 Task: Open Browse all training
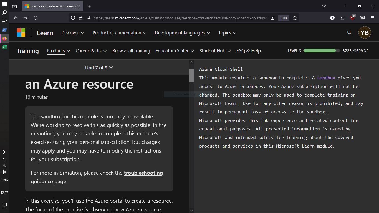(x=131, y=51)
